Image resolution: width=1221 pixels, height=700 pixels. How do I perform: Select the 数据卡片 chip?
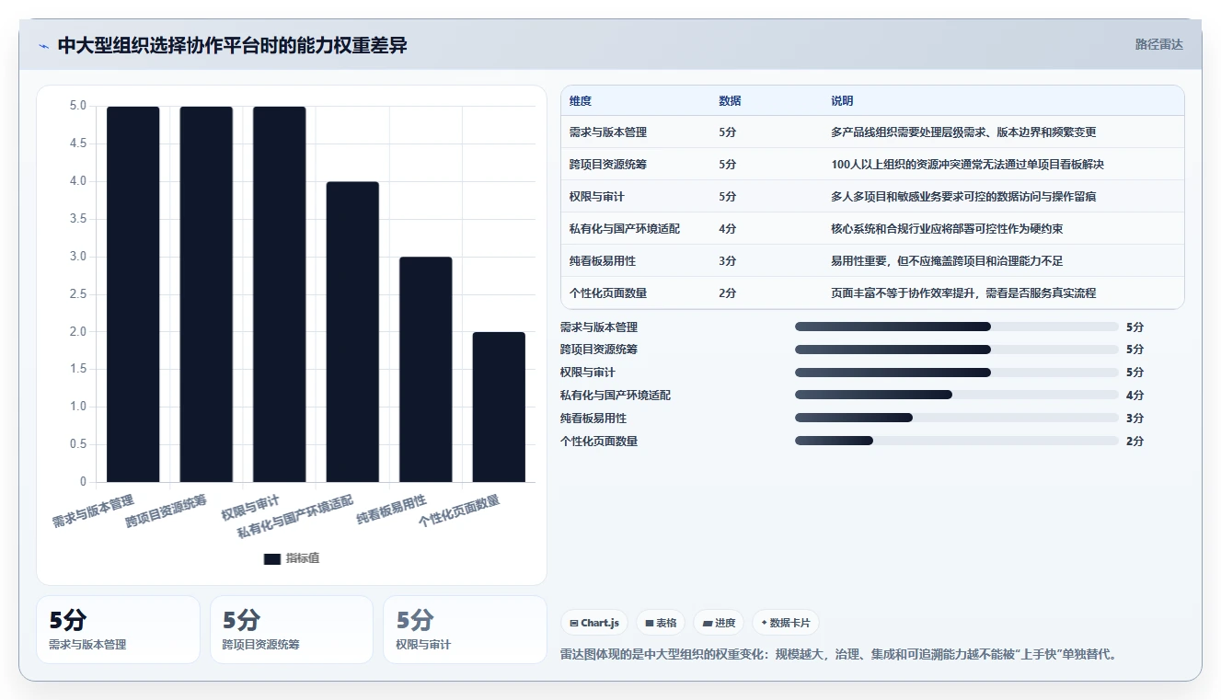[785, 623]
